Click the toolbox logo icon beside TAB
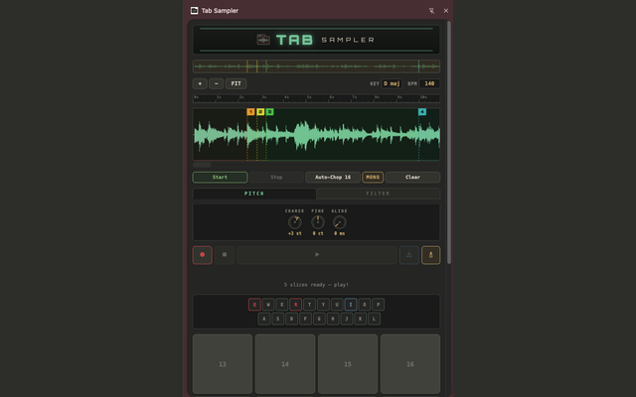 click(263, 40)
